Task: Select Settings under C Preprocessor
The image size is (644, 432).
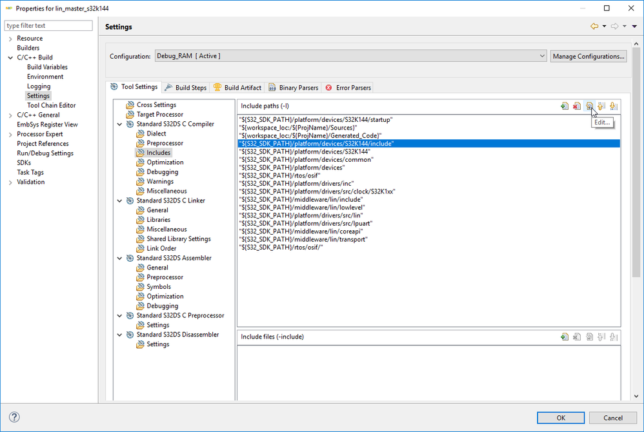Action: coord(157,325)
